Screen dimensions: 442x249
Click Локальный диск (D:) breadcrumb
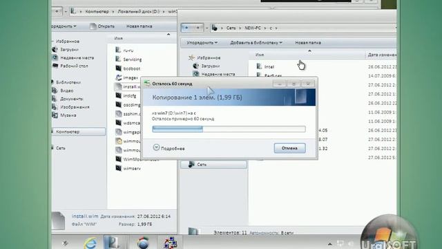click(x=138, y=12)
